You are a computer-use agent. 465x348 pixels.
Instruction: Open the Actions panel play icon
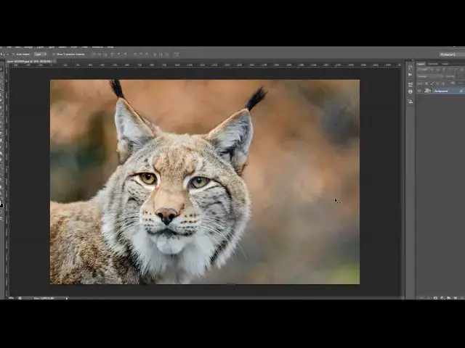[x=410, y=74]
